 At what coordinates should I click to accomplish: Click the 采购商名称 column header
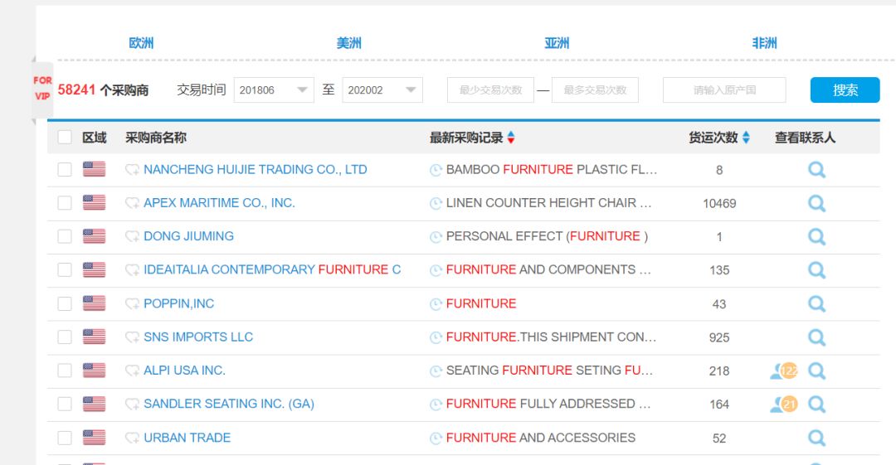point(156,138)
